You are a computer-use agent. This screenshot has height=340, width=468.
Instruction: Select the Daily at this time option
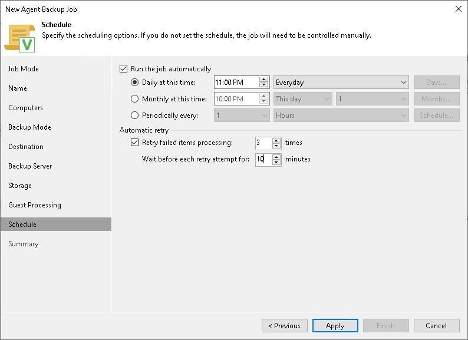135,82
